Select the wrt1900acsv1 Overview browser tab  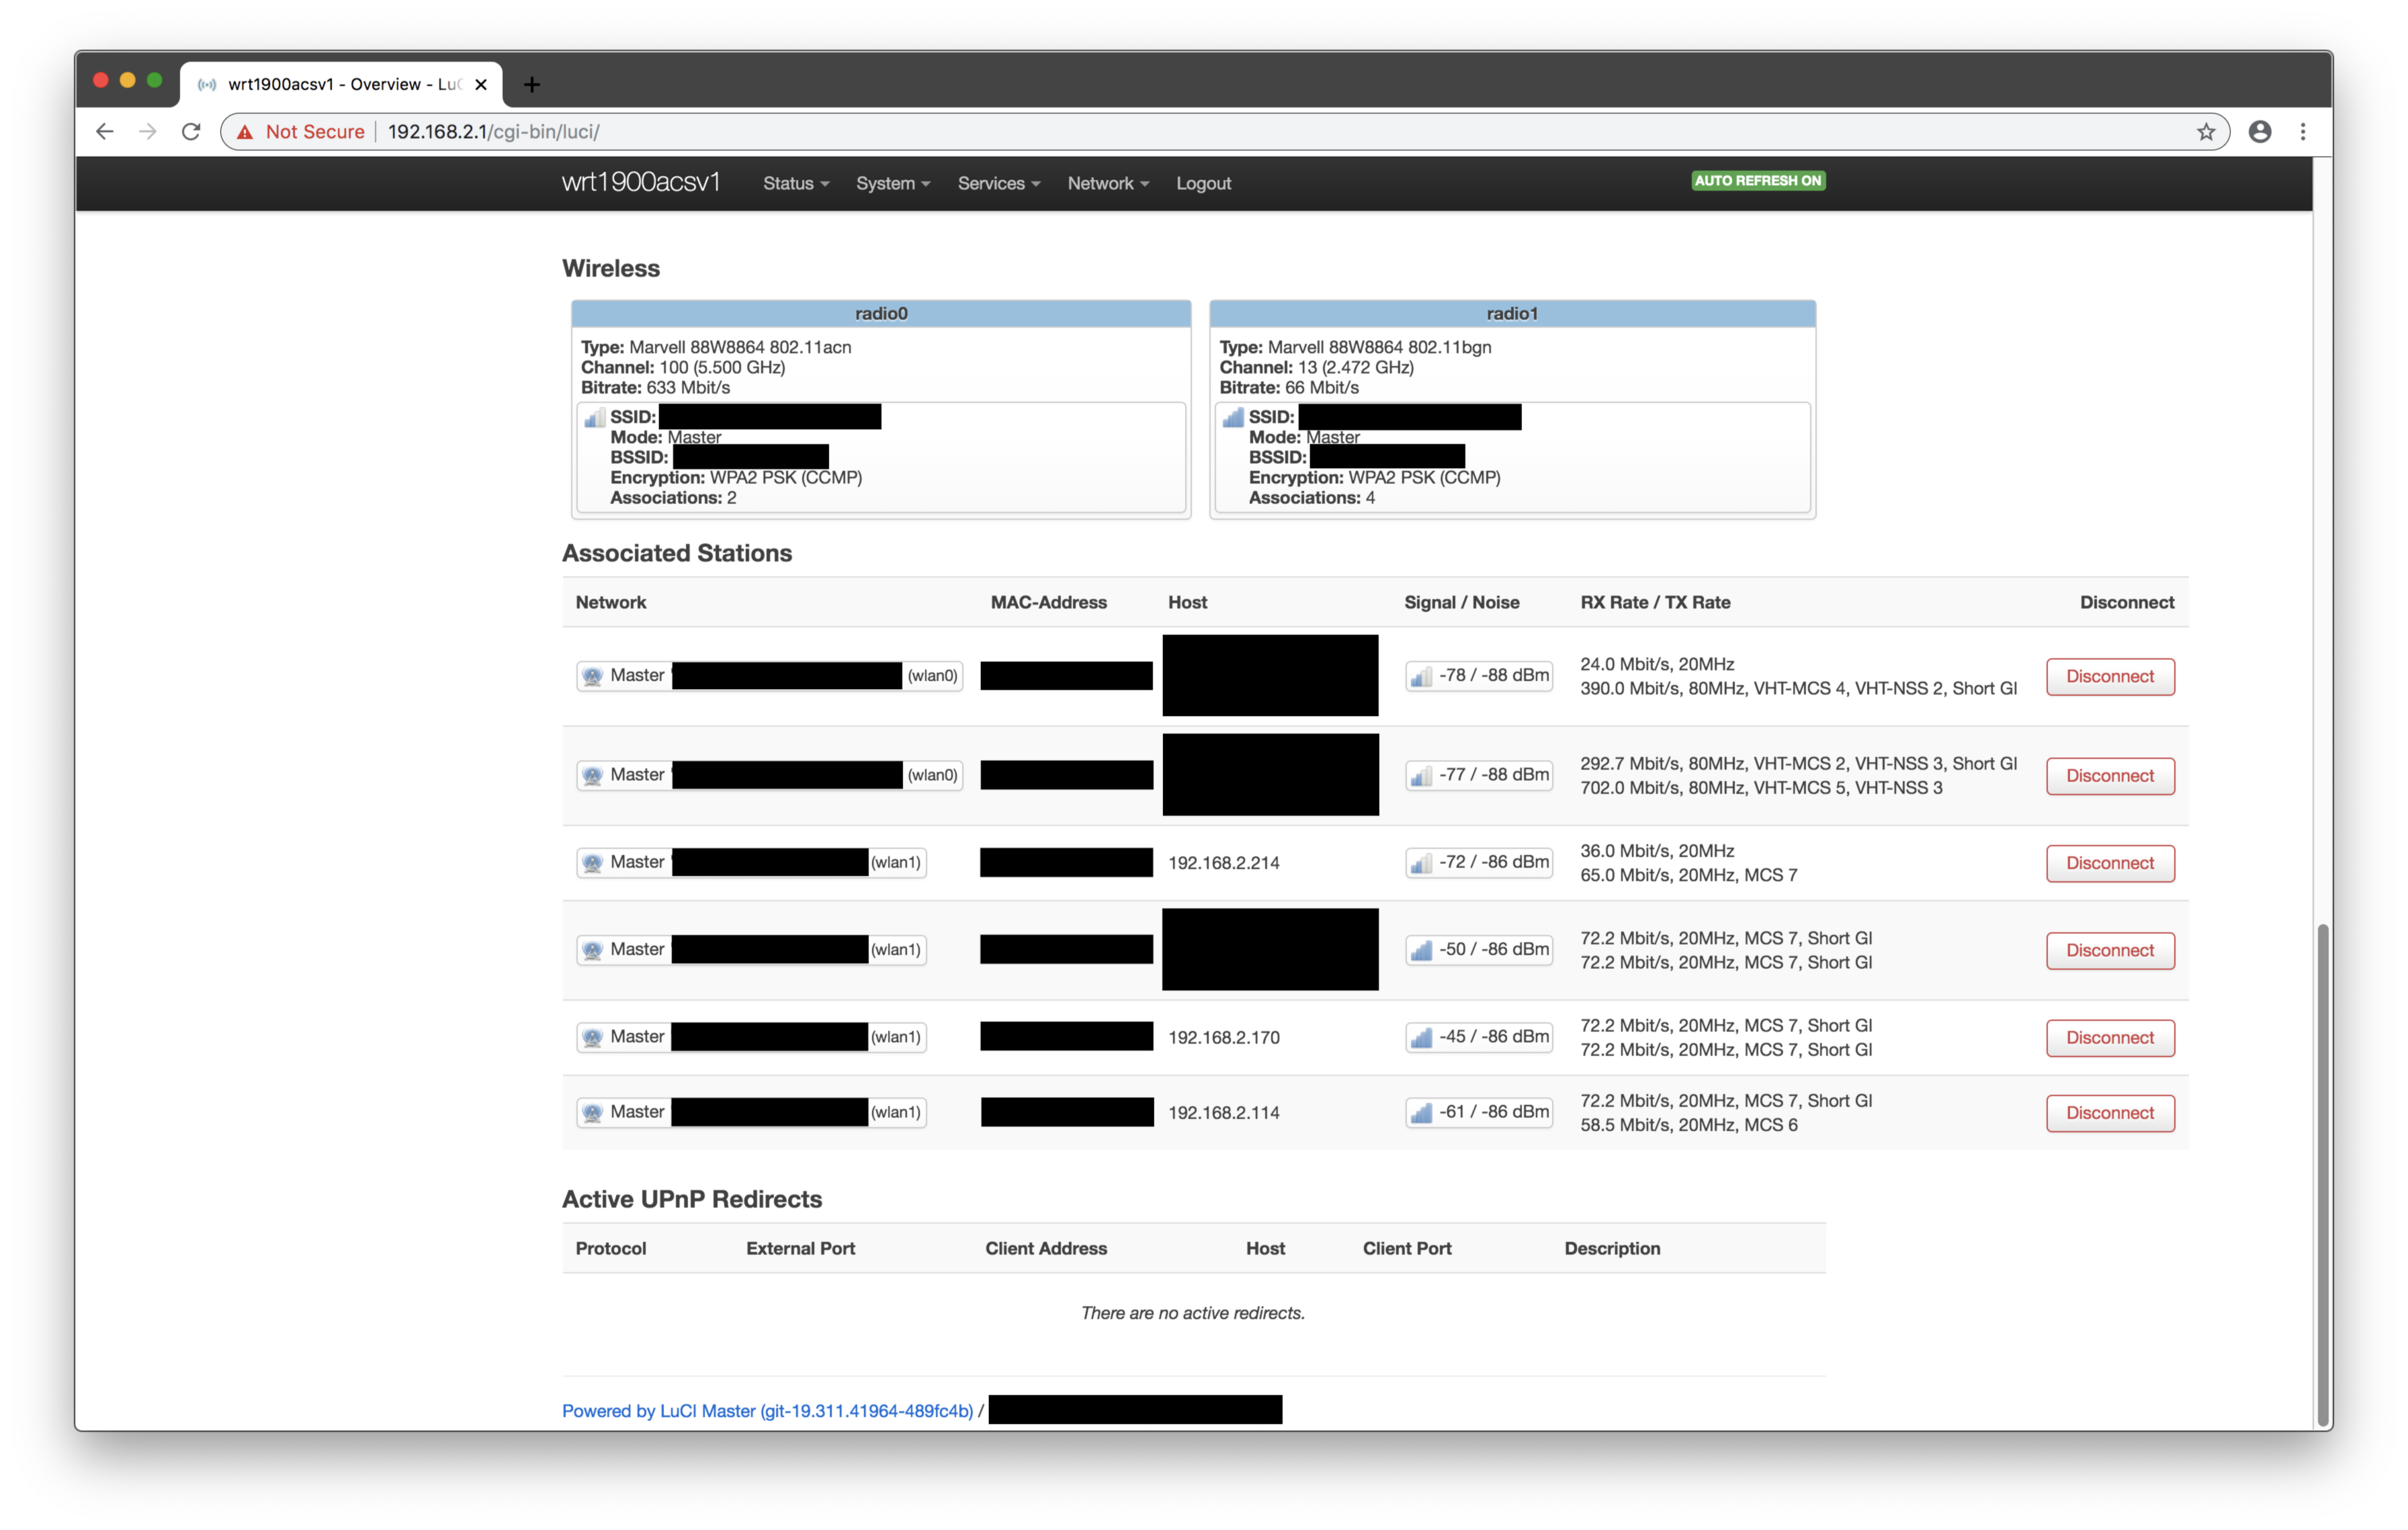[330, 84]
